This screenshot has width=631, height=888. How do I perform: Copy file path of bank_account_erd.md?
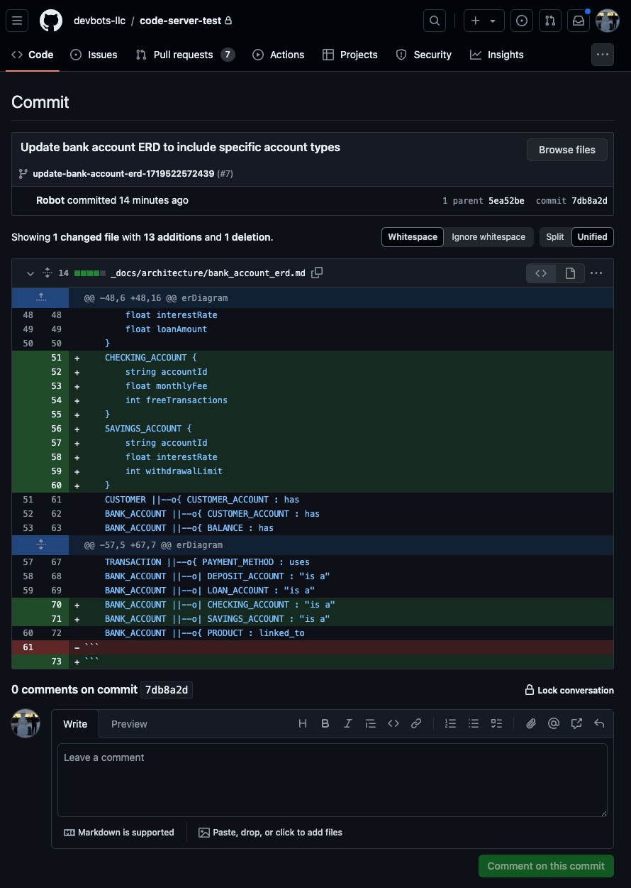(317, 273)
